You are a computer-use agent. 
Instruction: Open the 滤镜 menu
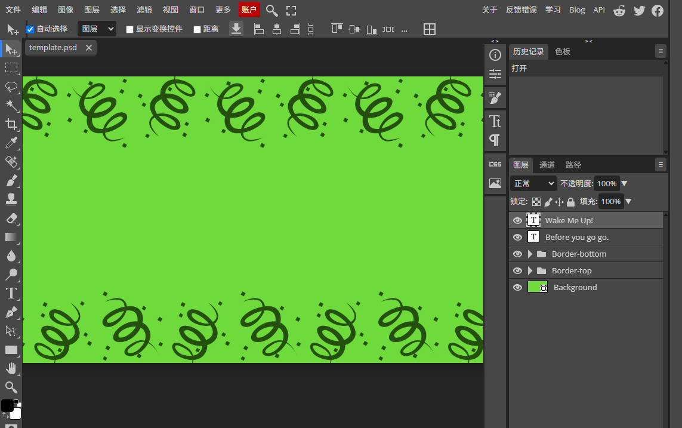[144, 10]
